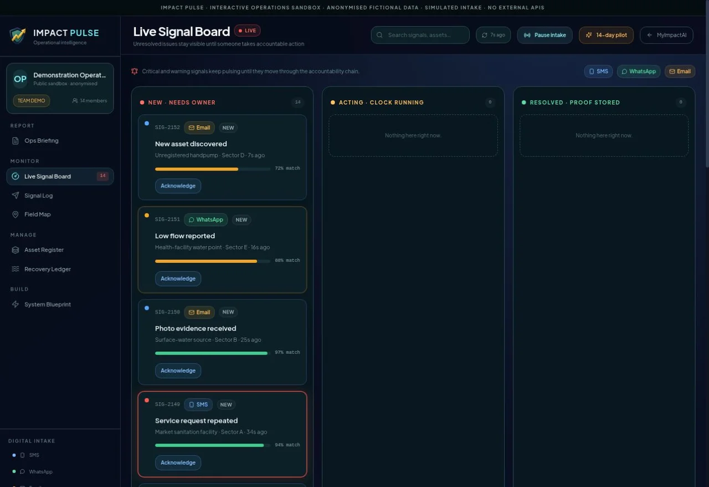The image size is (709, 487).
Task: Click the 97% match confidence bar
Action: point(213,353)
